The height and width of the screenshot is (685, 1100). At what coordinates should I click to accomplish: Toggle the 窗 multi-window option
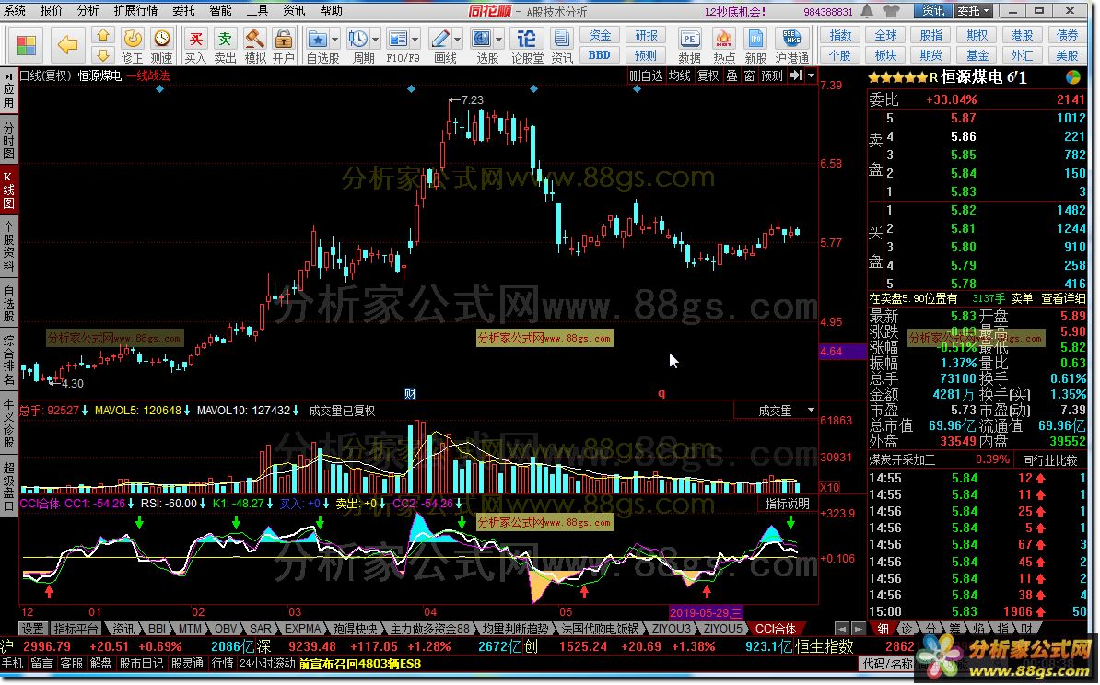click(x=749, y=75)
